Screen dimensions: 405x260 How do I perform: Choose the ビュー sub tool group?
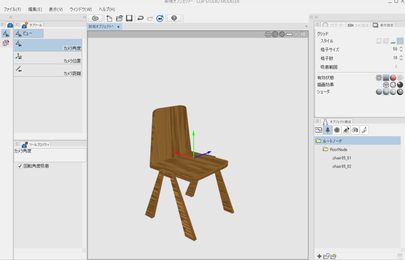(28, 34)
